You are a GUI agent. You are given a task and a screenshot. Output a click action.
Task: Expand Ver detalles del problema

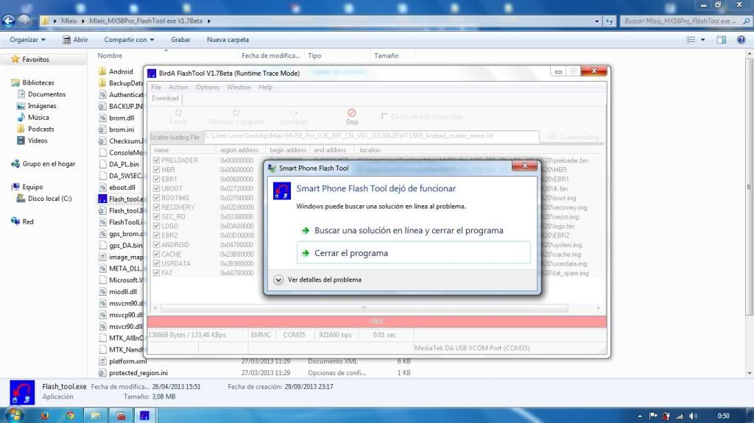pyautogui.click(x=278, y=280)
